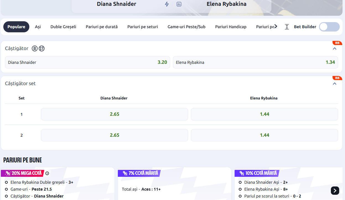
Task: Open info icon next to 20% Mega Cotă
Action: tap(47, 173)
